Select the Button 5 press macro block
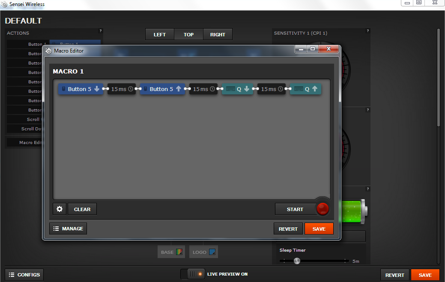Image resolution: width=445 pixels, height=282 pixels. [x=81, y=89]
